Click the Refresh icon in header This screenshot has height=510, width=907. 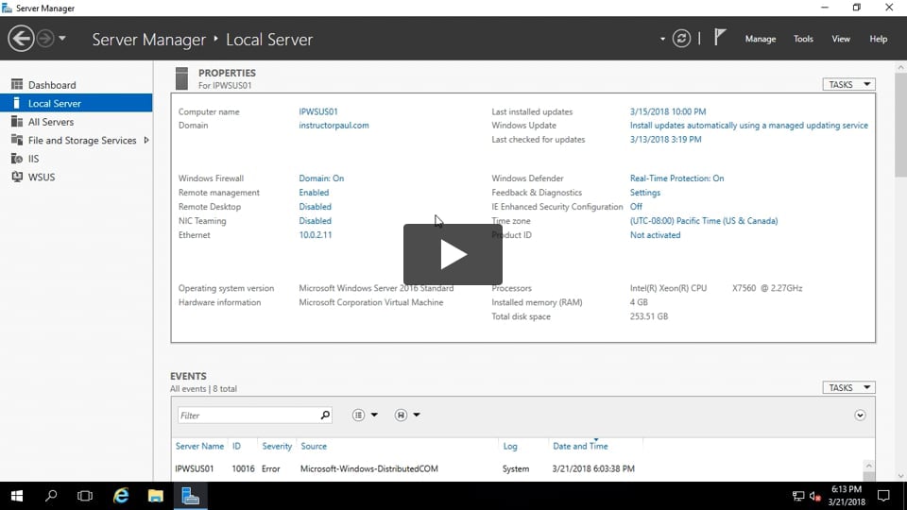[x=681, y=39]
